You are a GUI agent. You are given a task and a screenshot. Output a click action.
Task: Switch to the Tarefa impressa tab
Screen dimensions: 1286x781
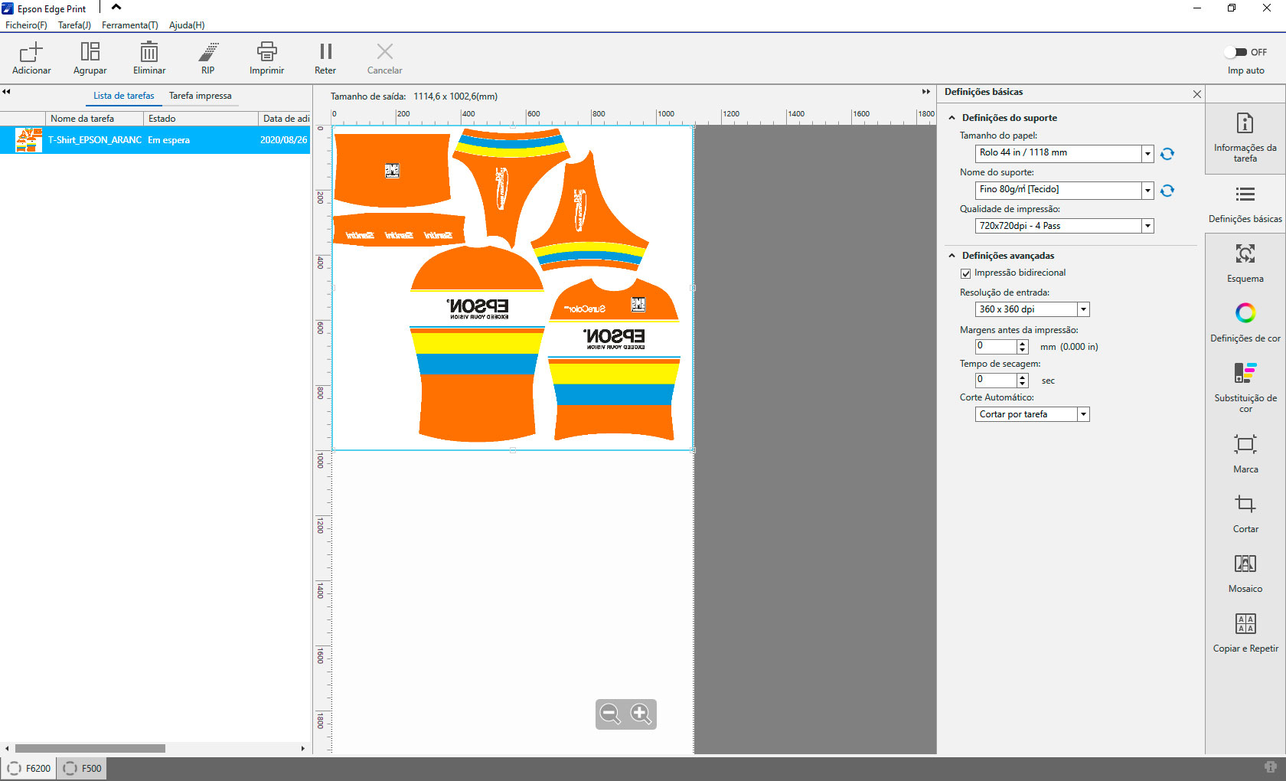[200, 96]
